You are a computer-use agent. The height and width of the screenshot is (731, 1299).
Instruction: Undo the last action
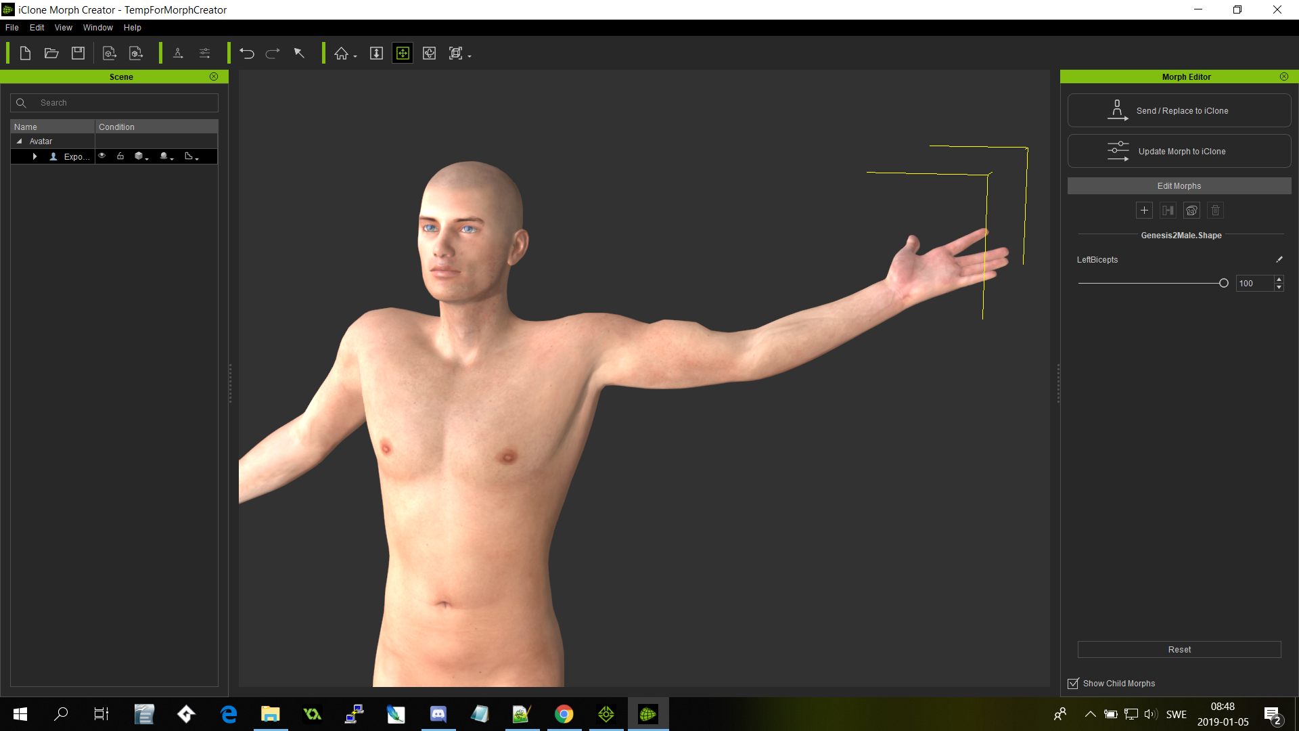point(247,53)
